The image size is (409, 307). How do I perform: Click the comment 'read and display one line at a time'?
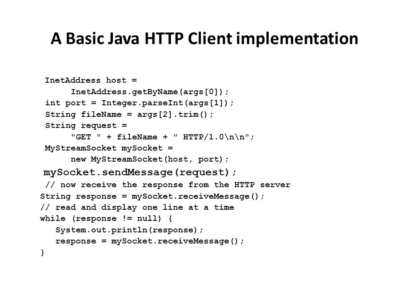pyautogui.click(x=137, y=208)
